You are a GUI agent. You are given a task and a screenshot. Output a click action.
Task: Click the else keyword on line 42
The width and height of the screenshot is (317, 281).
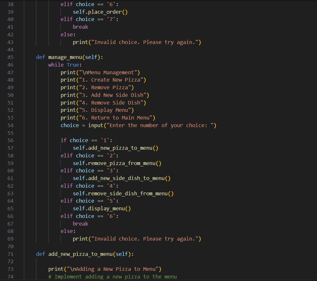[x=66, y=35]
